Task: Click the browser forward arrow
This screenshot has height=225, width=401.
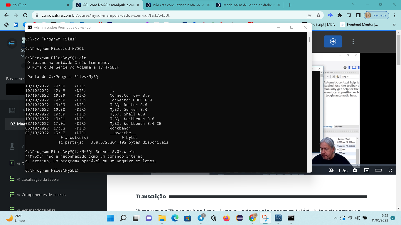Action: [16, 15]
